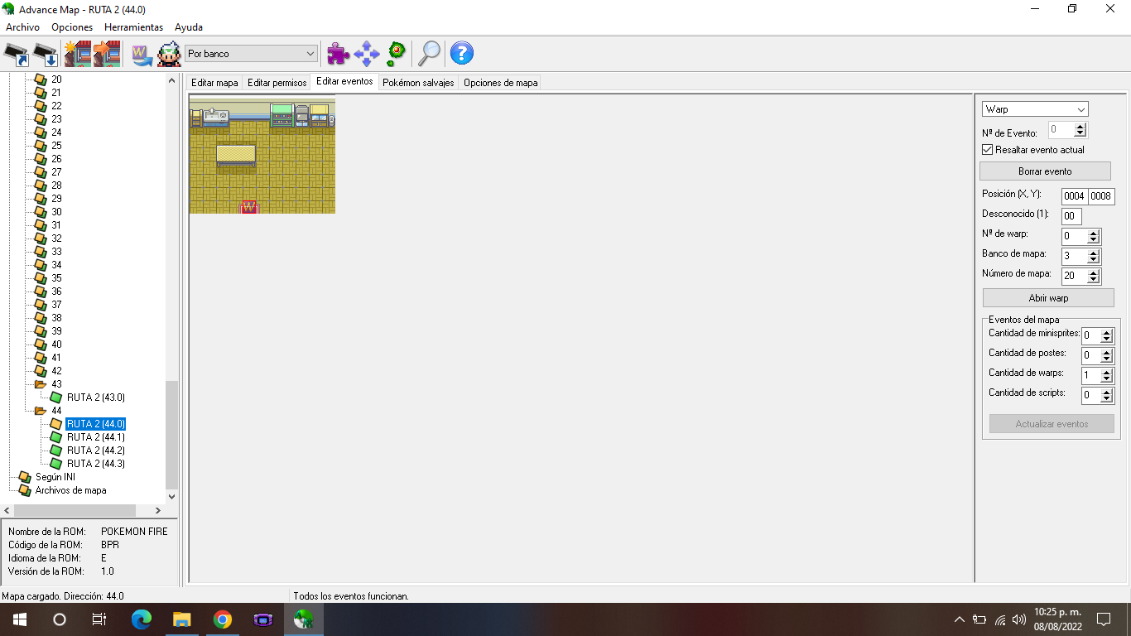Image resolution: width=1131 pixels, height=636 pixels.
Task: Open the Herramientas menu
Action: tap(133, 27)
